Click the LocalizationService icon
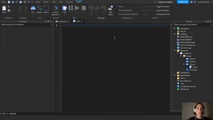The width and height of the screenshot is (213, 120). [178, 86]
